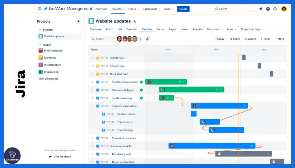Click the Share button
Viewport: 295px width, 168px height.
point(235,39)
